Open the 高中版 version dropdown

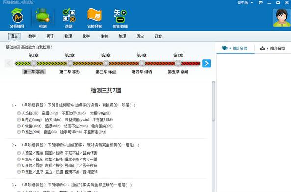click(245, 3)
